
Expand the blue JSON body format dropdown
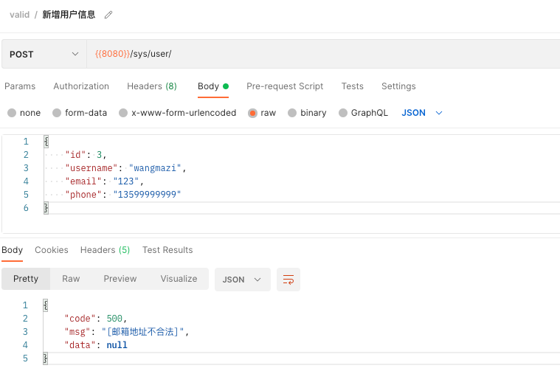coord(422,113)
